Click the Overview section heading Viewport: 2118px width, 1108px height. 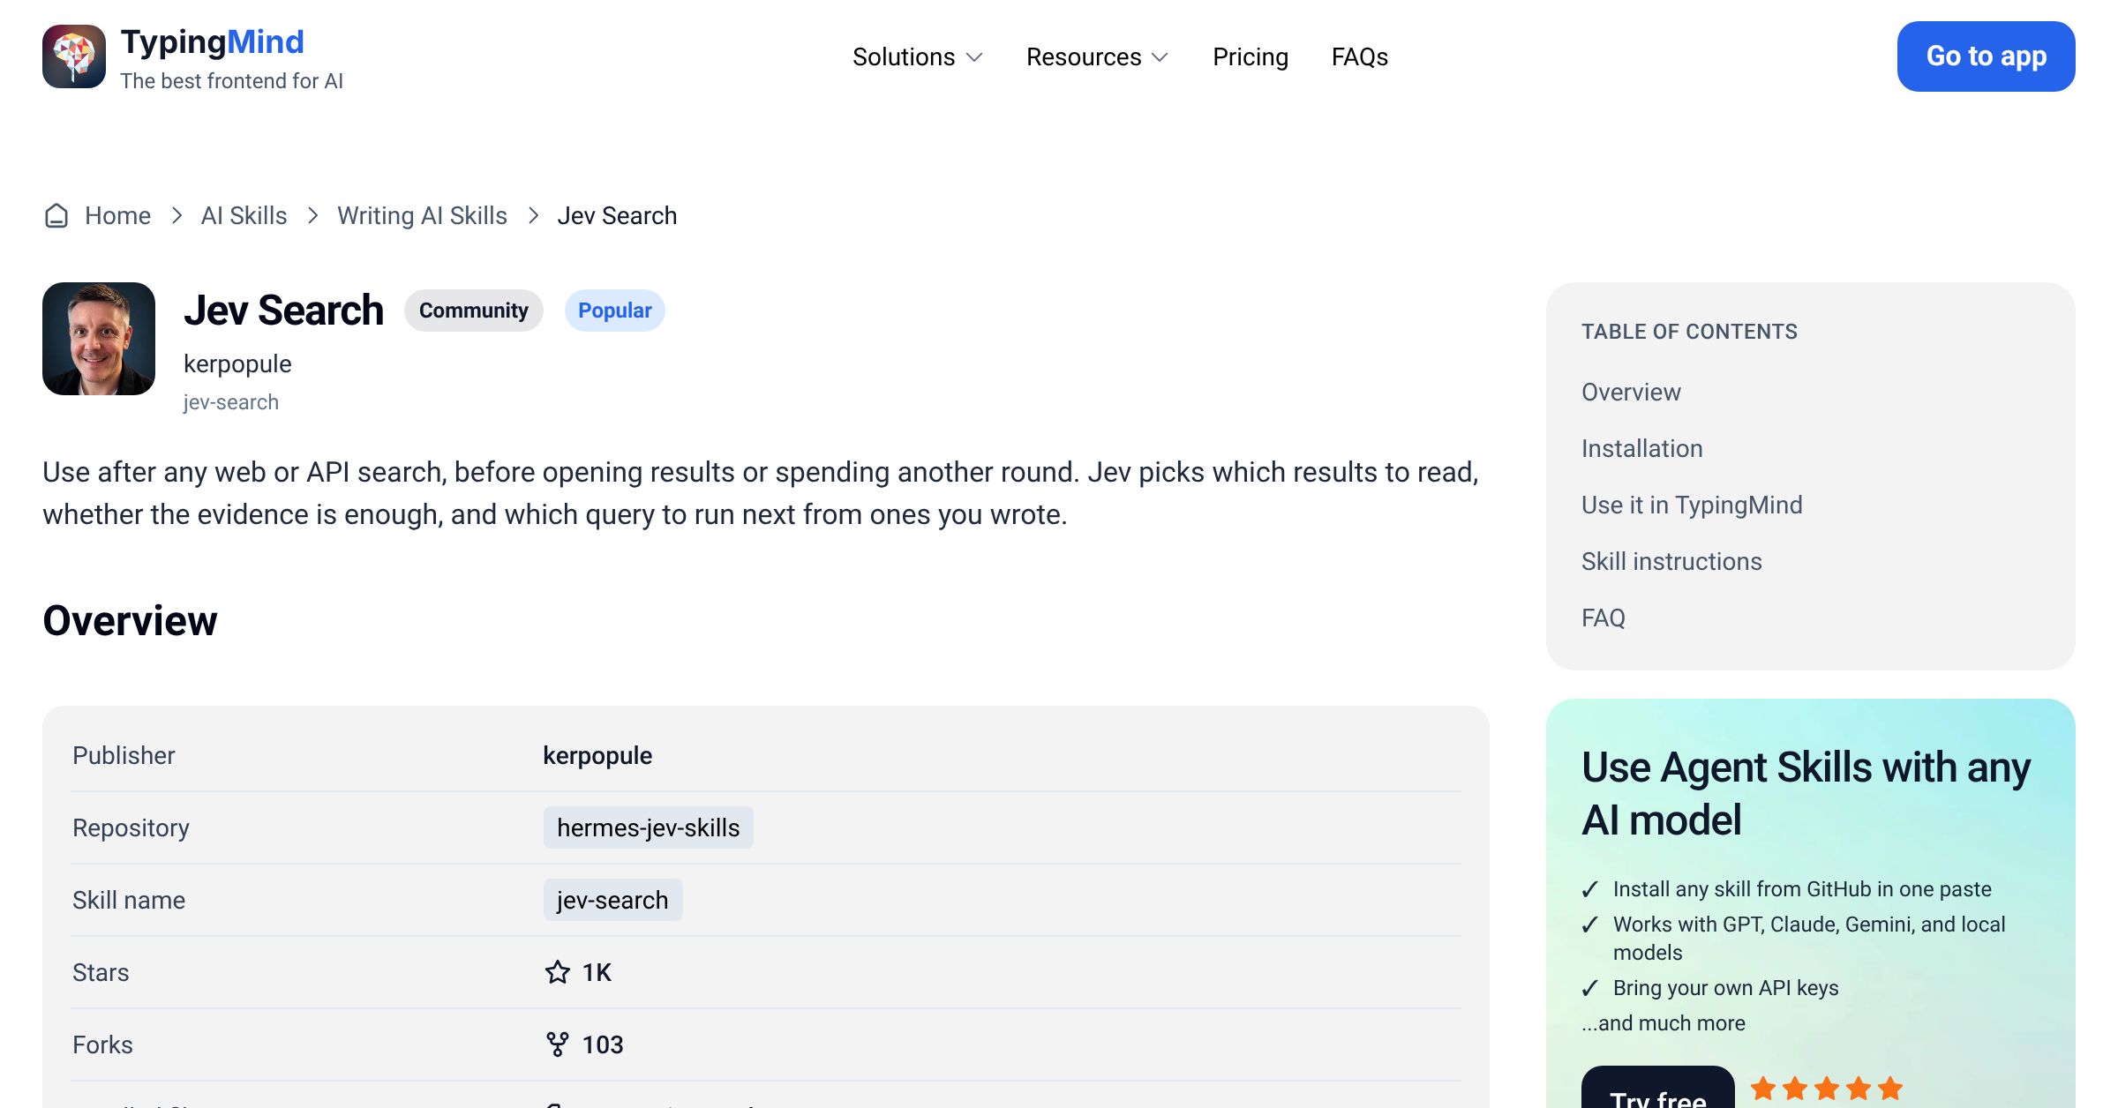point(130,620)
